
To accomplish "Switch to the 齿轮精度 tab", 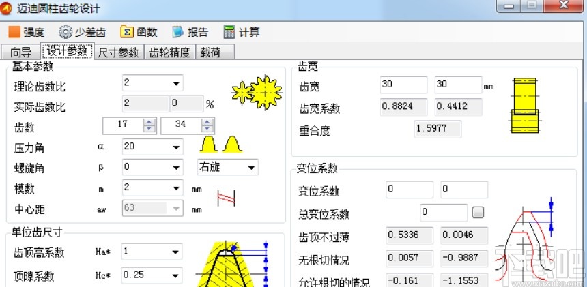I will (169, 52).
